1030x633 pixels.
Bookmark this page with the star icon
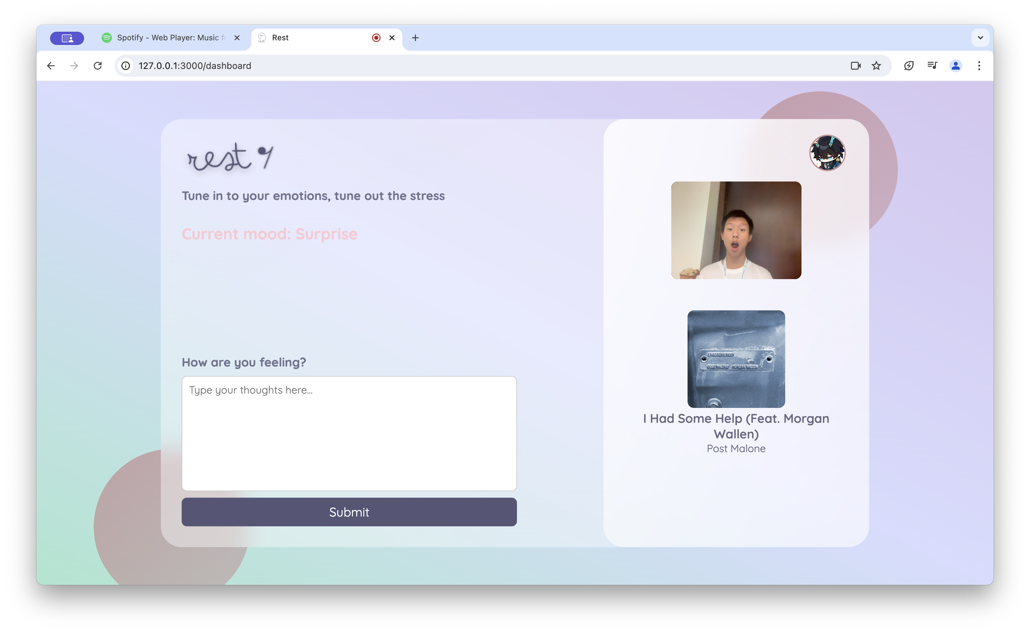click(876, 66)
